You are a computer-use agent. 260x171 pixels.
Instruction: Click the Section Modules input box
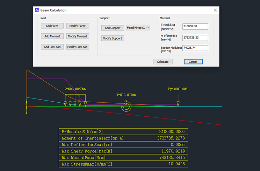(195, 48)
